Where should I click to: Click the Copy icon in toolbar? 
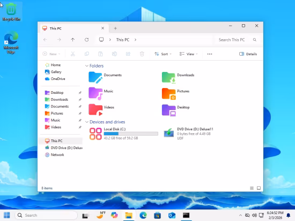(87, 54)
